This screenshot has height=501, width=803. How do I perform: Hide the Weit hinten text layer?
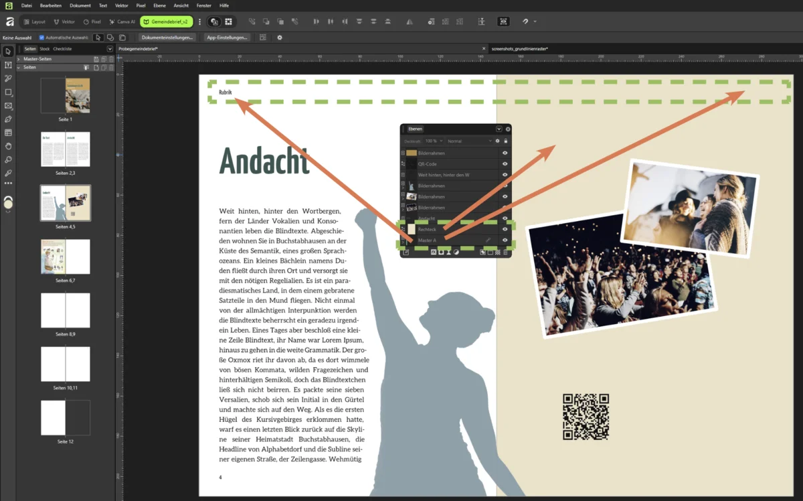pyautogui.click(x=505, y=175)
